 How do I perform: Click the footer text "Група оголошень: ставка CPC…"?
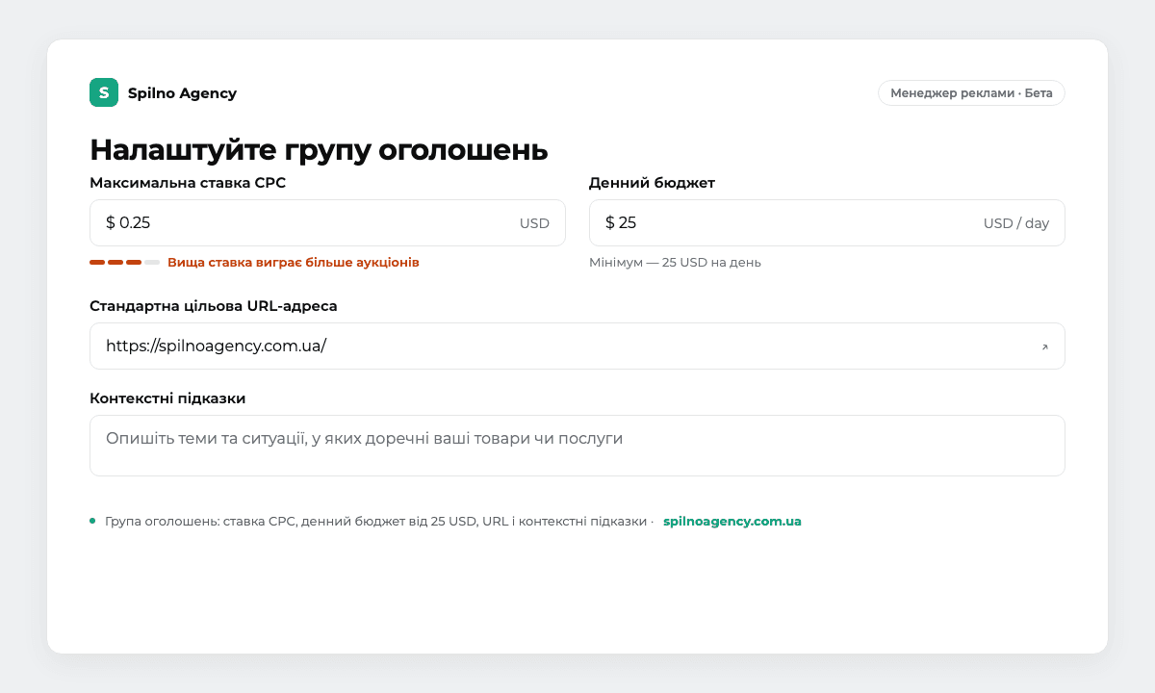(x=379, y=522)
